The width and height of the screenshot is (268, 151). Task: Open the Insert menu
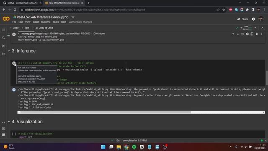point(36,22)
